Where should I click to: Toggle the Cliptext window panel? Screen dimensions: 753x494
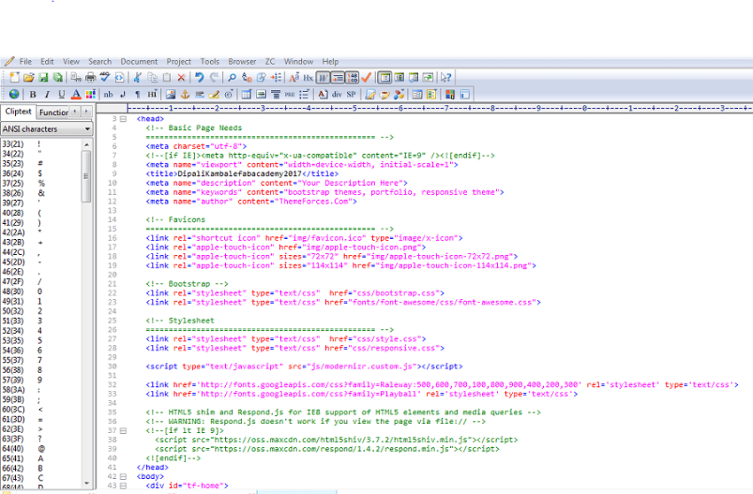pos(384,77)
